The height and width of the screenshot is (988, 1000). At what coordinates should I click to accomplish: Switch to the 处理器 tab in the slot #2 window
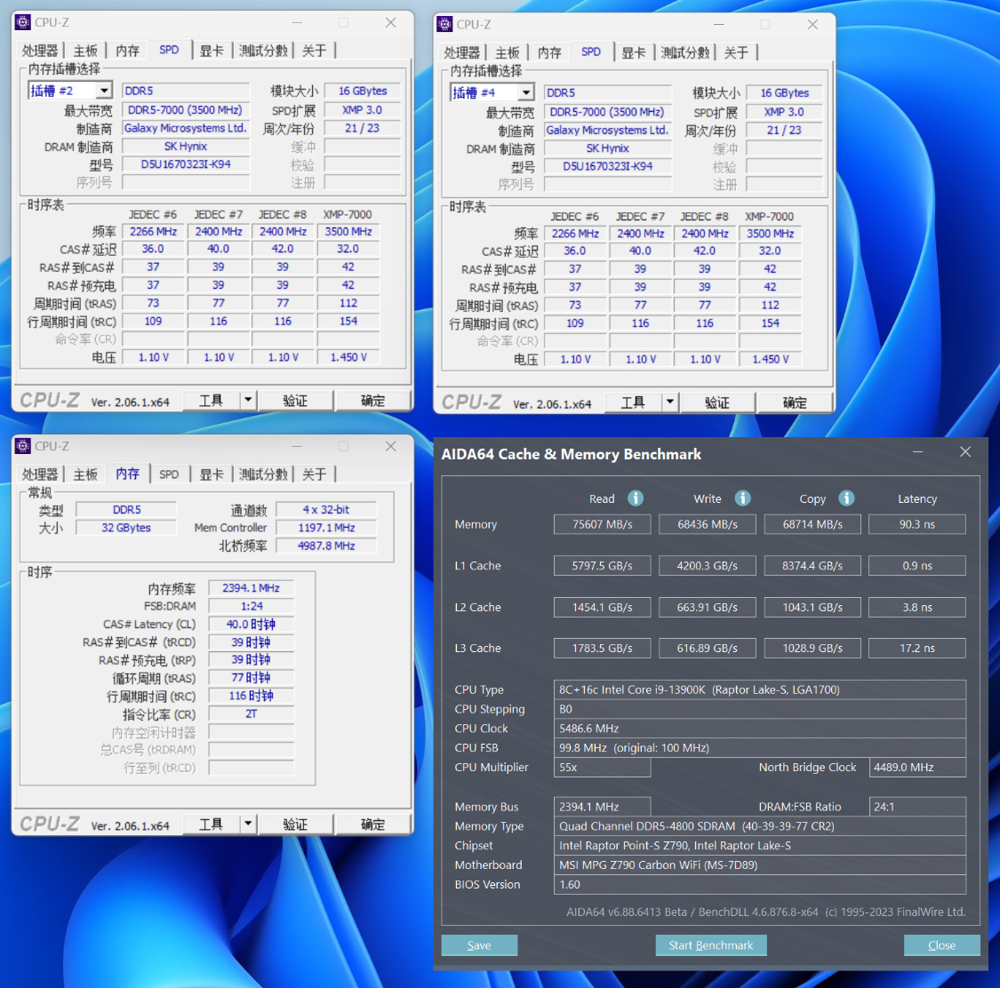[x=39, y=51]
